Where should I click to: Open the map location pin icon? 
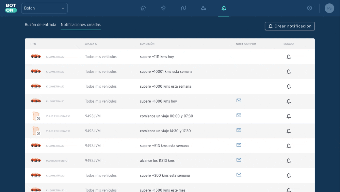click(x=163, y=8)
